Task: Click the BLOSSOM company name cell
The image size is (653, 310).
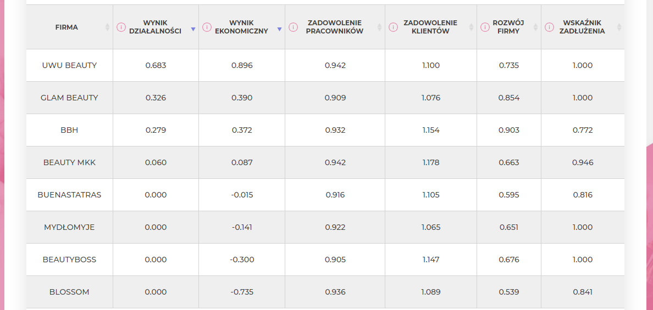Action: [x=70, y=292]
